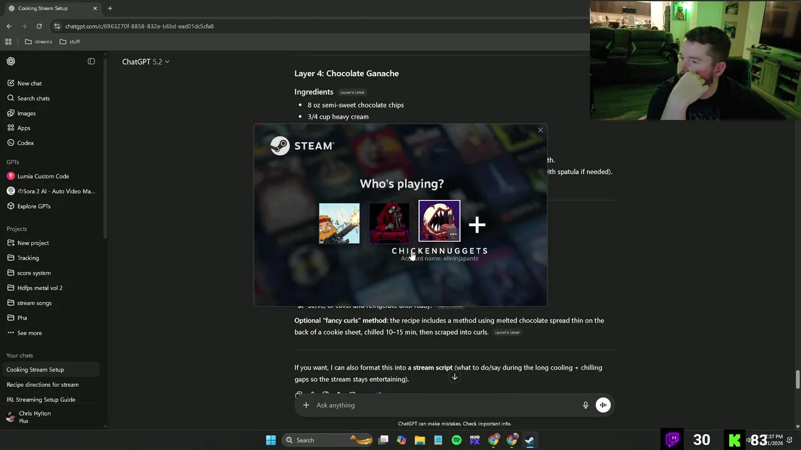Open Windows Start menu

coord(271,440)
